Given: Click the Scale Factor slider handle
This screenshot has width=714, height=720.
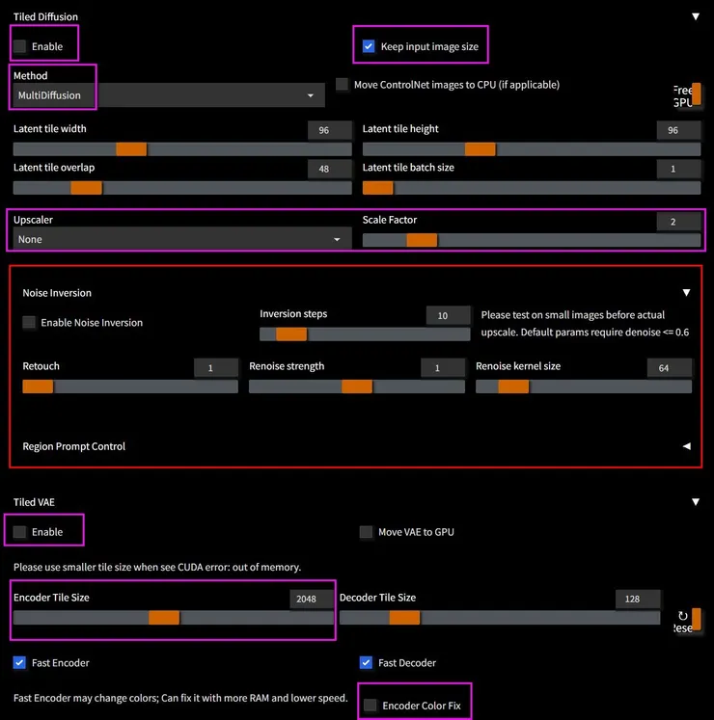Looking at the screenshot, I should 422,240.
